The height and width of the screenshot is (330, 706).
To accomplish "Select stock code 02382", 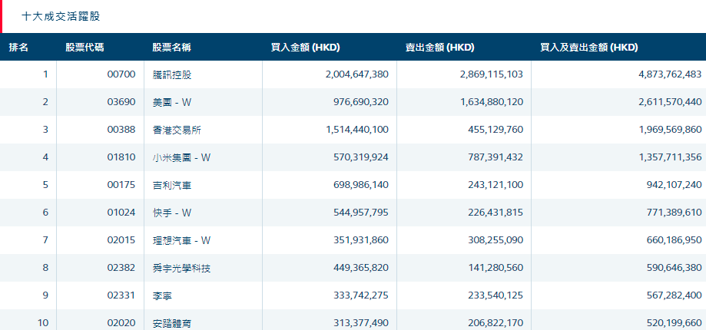I will coord(121,268).
